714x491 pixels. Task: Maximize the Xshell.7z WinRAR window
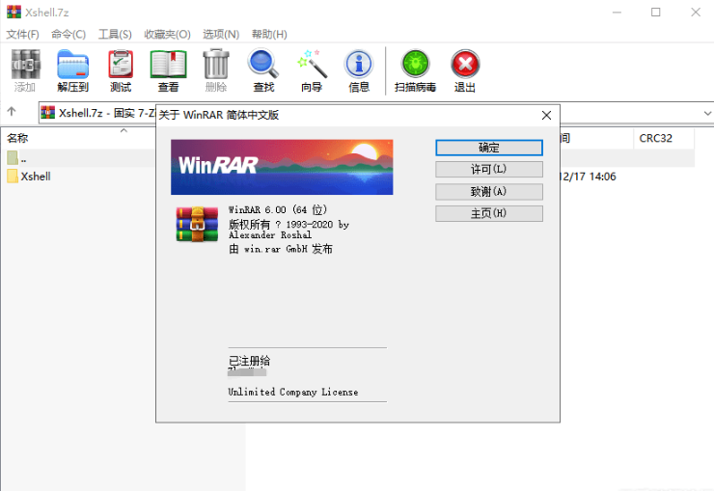click(x=656, y=13)
